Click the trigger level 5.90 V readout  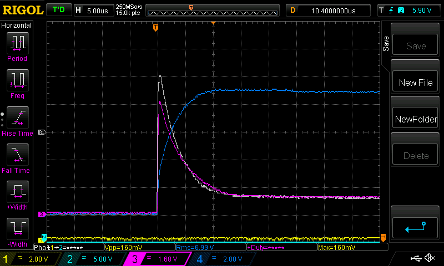[418, 10]
